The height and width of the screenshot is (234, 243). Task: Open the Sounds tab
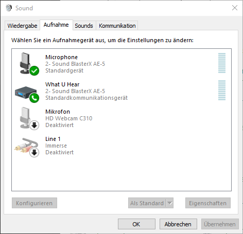(x=84, y=26)
